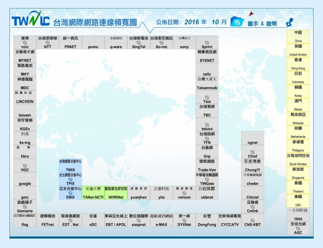Click the small icon above HGC
Screen dimensions: 323x248
tap(25, 166)
